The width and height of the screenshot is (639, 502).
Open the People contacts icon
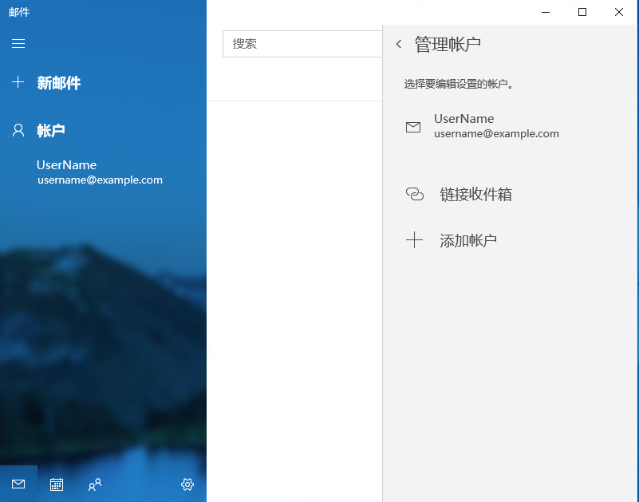pos(95,484)
